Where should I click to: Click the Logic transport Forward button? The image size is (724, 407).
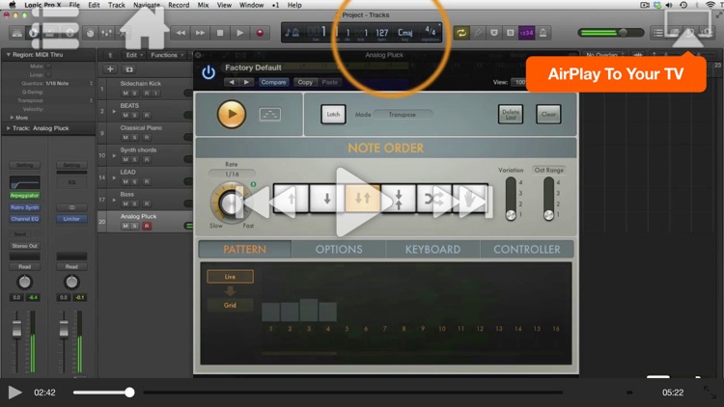200,33
